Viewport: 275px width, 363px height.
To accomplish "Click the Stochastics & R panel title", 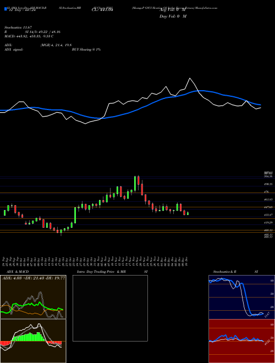I will (x=225, y=272).
